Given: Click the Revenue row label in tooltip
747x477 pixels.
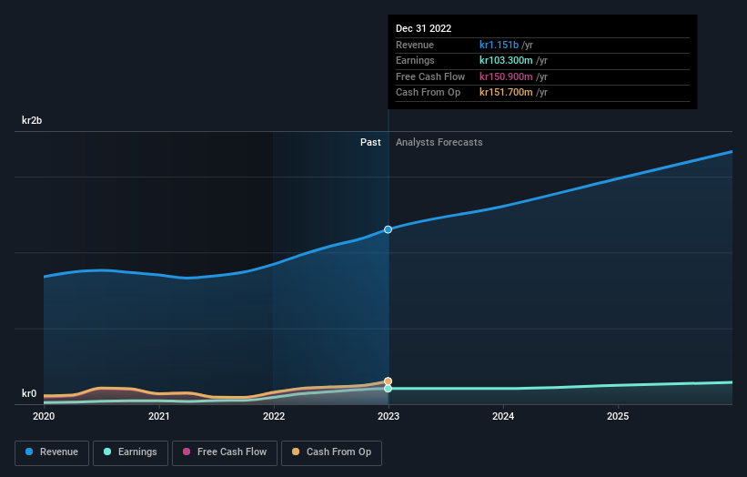Looking at the screenshot, I should (x=415, y=45).
